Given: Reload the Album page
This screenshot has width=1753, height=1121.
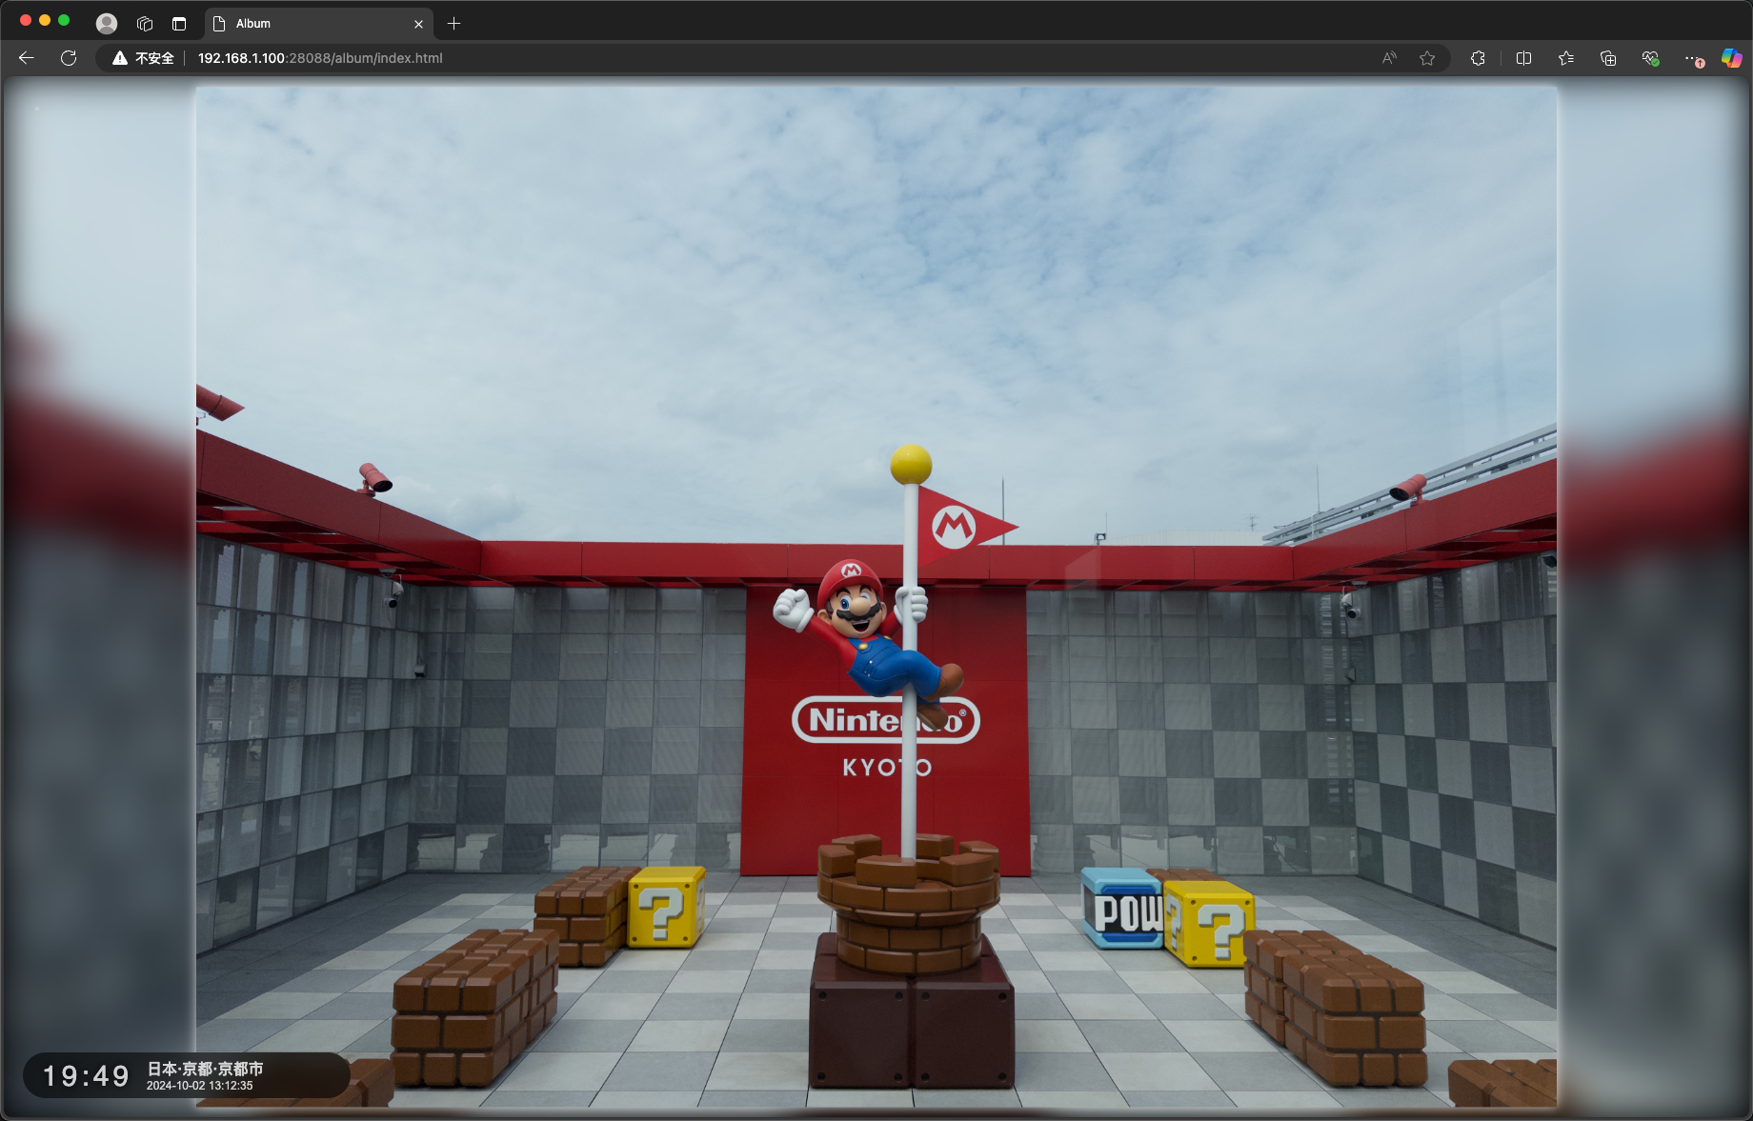Looking at the screenshot, I should coord(69,58).
